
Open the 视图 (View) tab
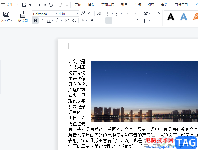[x=151, y=5]
